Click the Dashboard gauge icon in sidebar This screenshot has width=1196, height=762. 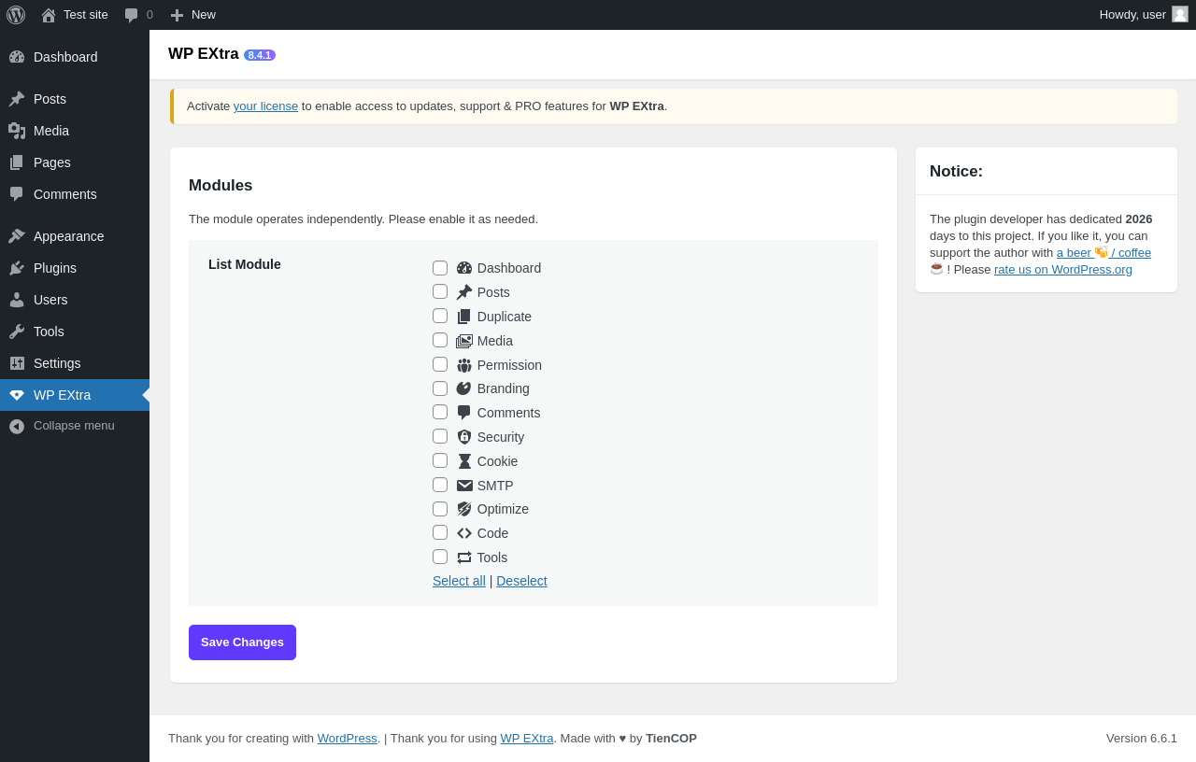click(x=17, y=57)
